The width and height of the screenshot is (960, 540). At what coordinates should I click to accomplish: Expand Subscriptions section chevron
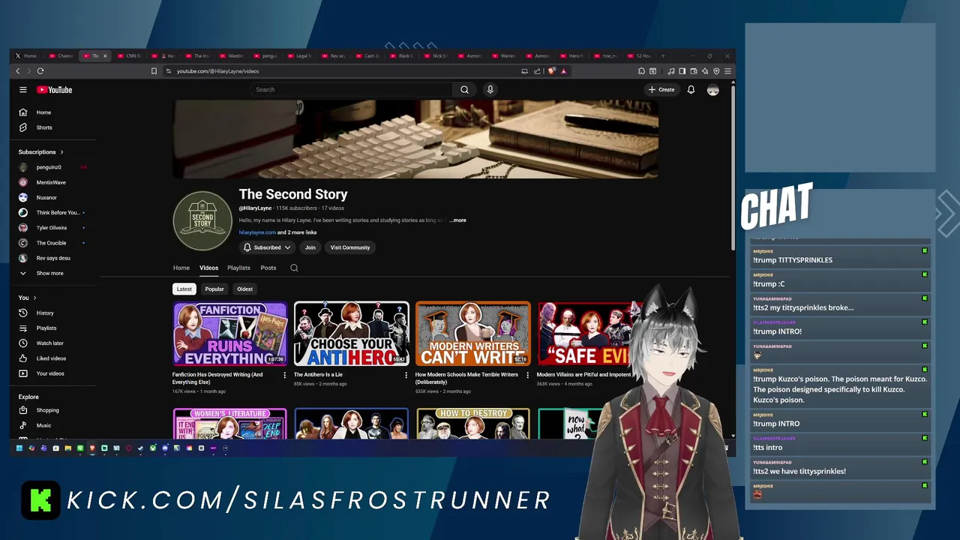tap(61, 152)
